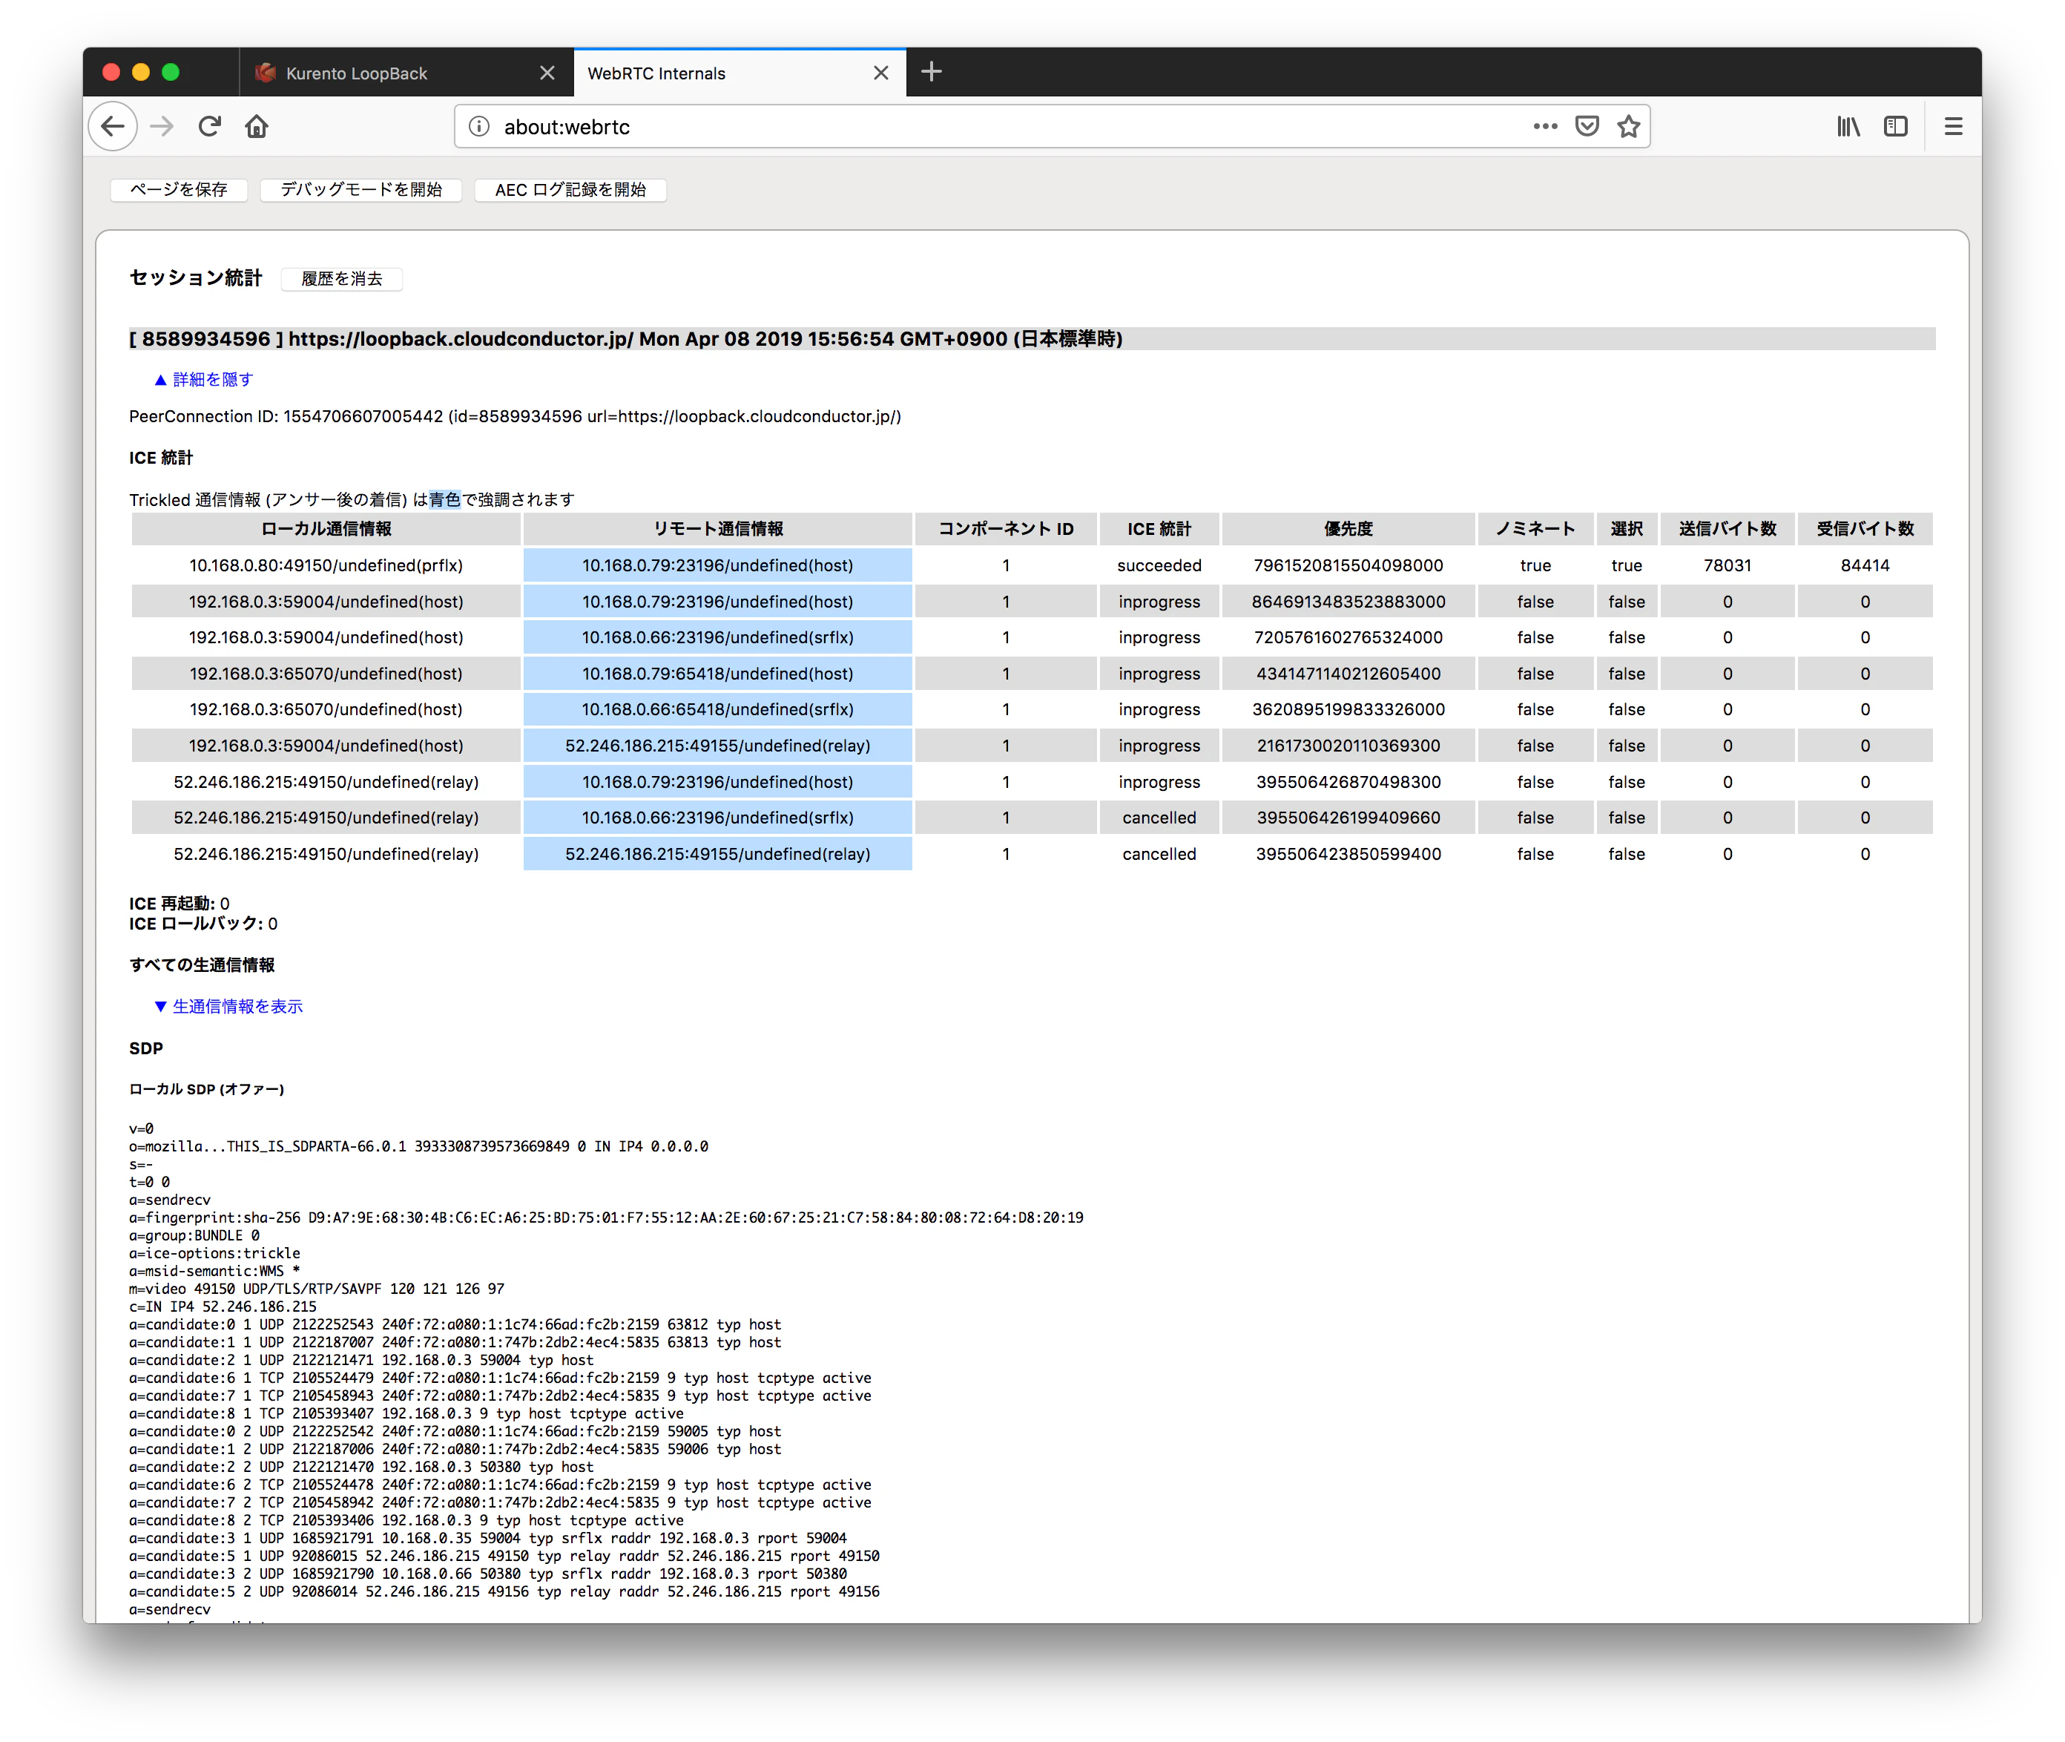This screenshot has width=2065, height=1742.
Task: Click the PeerConnection ID line
Action: tap(514, 417)
